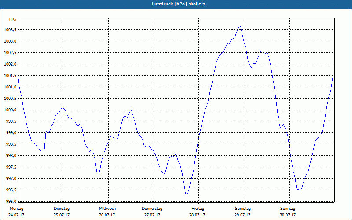Click the 1001,0 y-axis label
Screen dimensions: 352x220
tap(10, 87)
